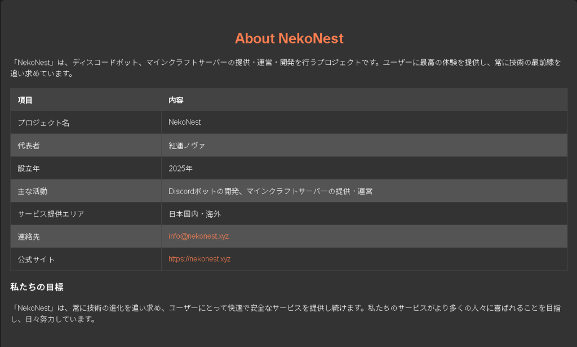Select the 2025年 founding year cell
The image size is (577, 347).
365,168
